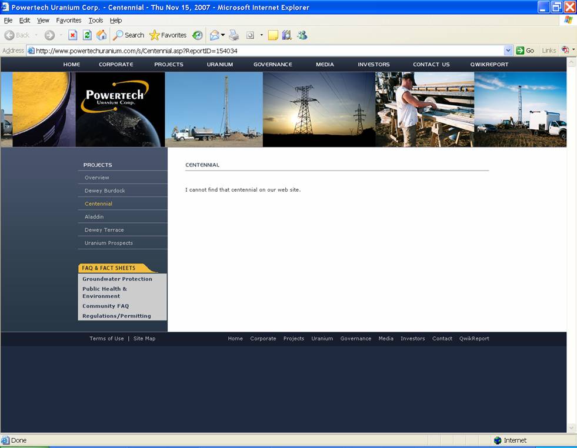Image resolution: width=577 pixels, height=448 pixels.
Task: Open INVESTORS in site navigation
Action: (373, 64)
